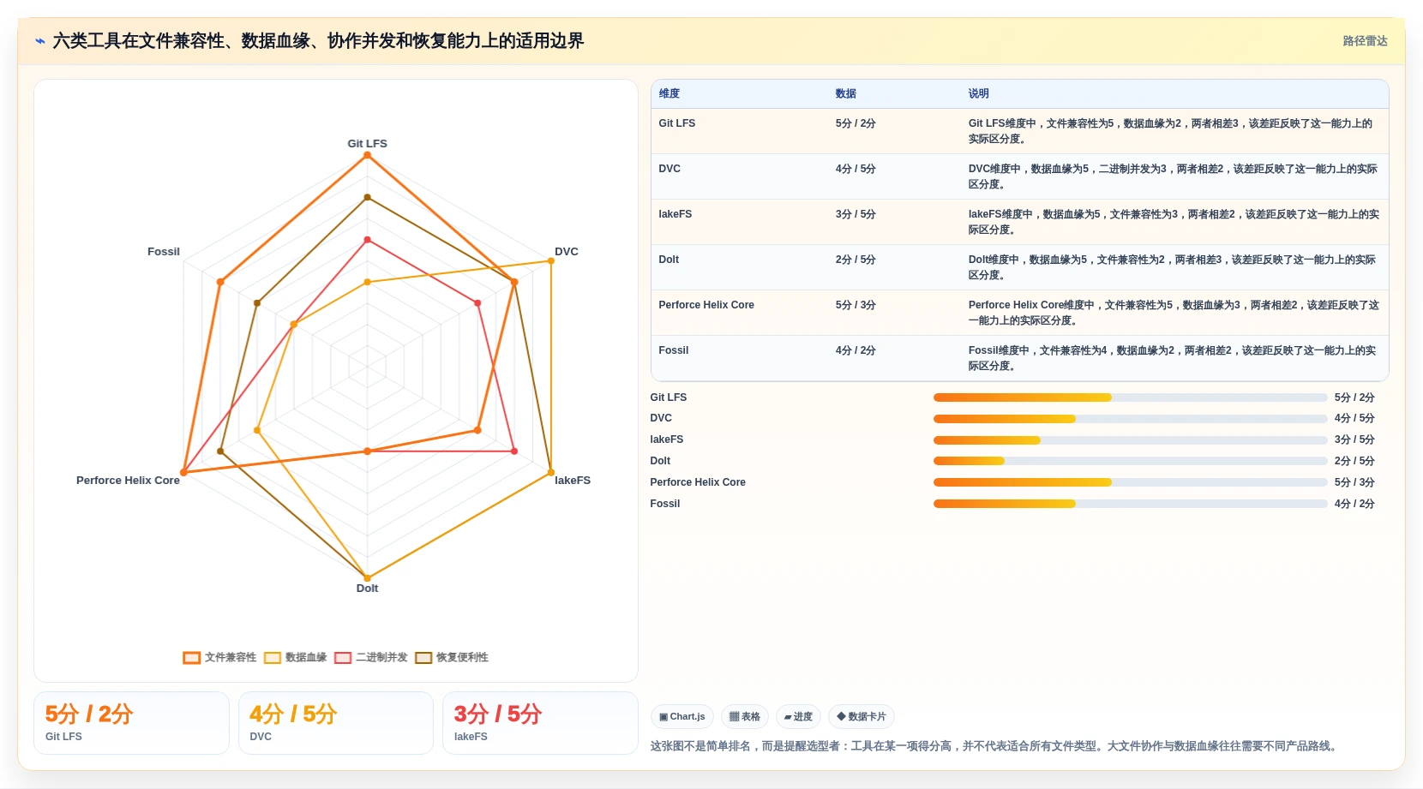The width and height of the screenshot is (1423, 789).
Task: Toggle the 文件兼容性 legend swatch
Action: 191,658
